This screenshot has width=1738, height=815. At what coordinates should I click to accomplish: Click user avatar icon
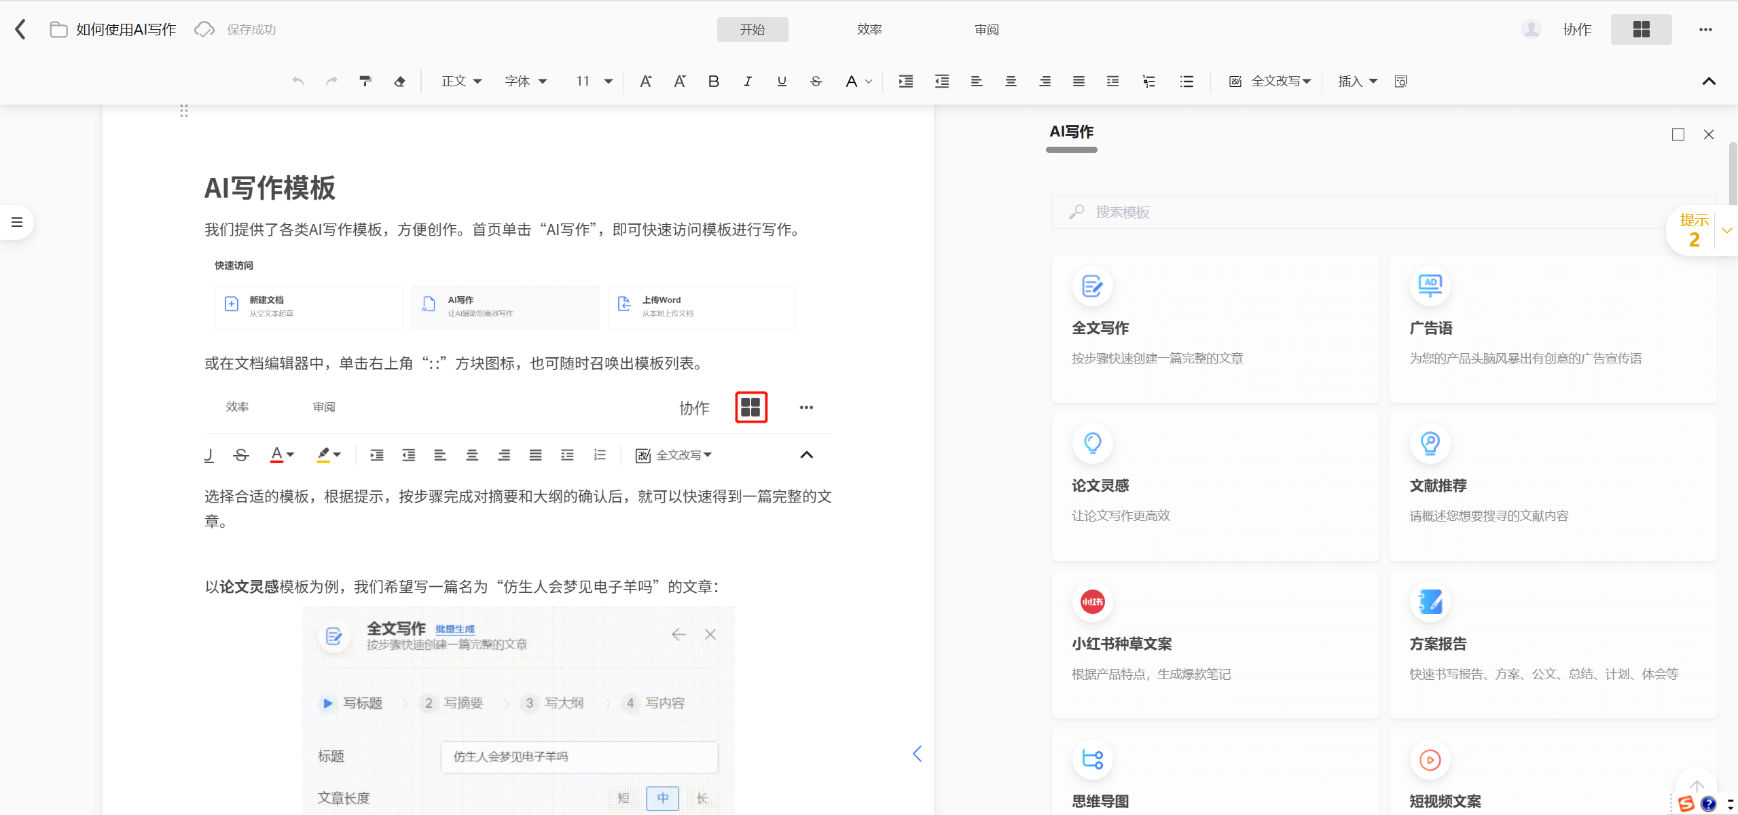1531,29
